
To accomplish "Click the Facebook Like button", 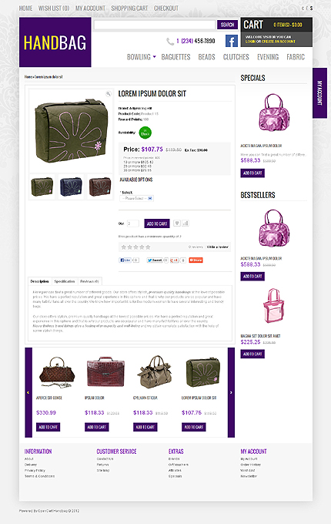I will tap(125, 260).
